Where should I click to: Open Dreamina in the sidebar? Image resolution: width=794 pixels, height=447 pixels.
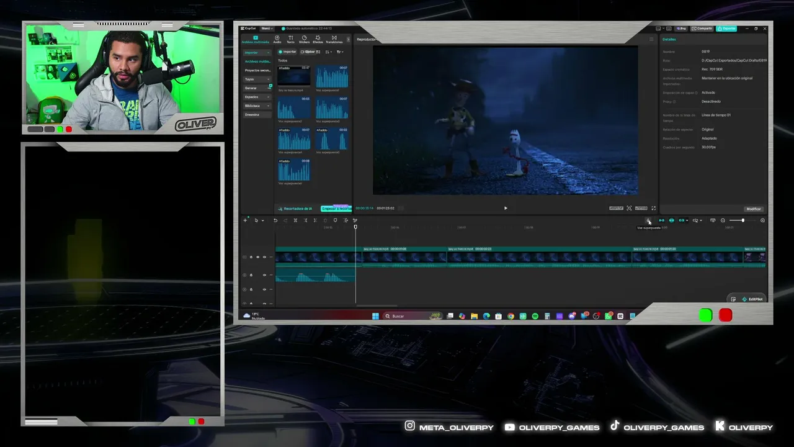pyautogui.click(x=257, y=115)
